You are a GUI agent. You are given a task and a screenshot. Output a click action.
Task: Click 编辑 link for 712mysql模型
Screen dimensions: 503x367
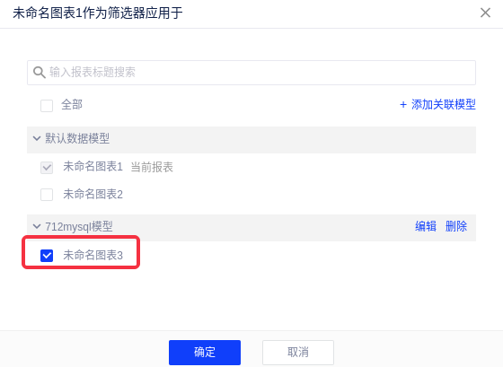click(426, 226)
